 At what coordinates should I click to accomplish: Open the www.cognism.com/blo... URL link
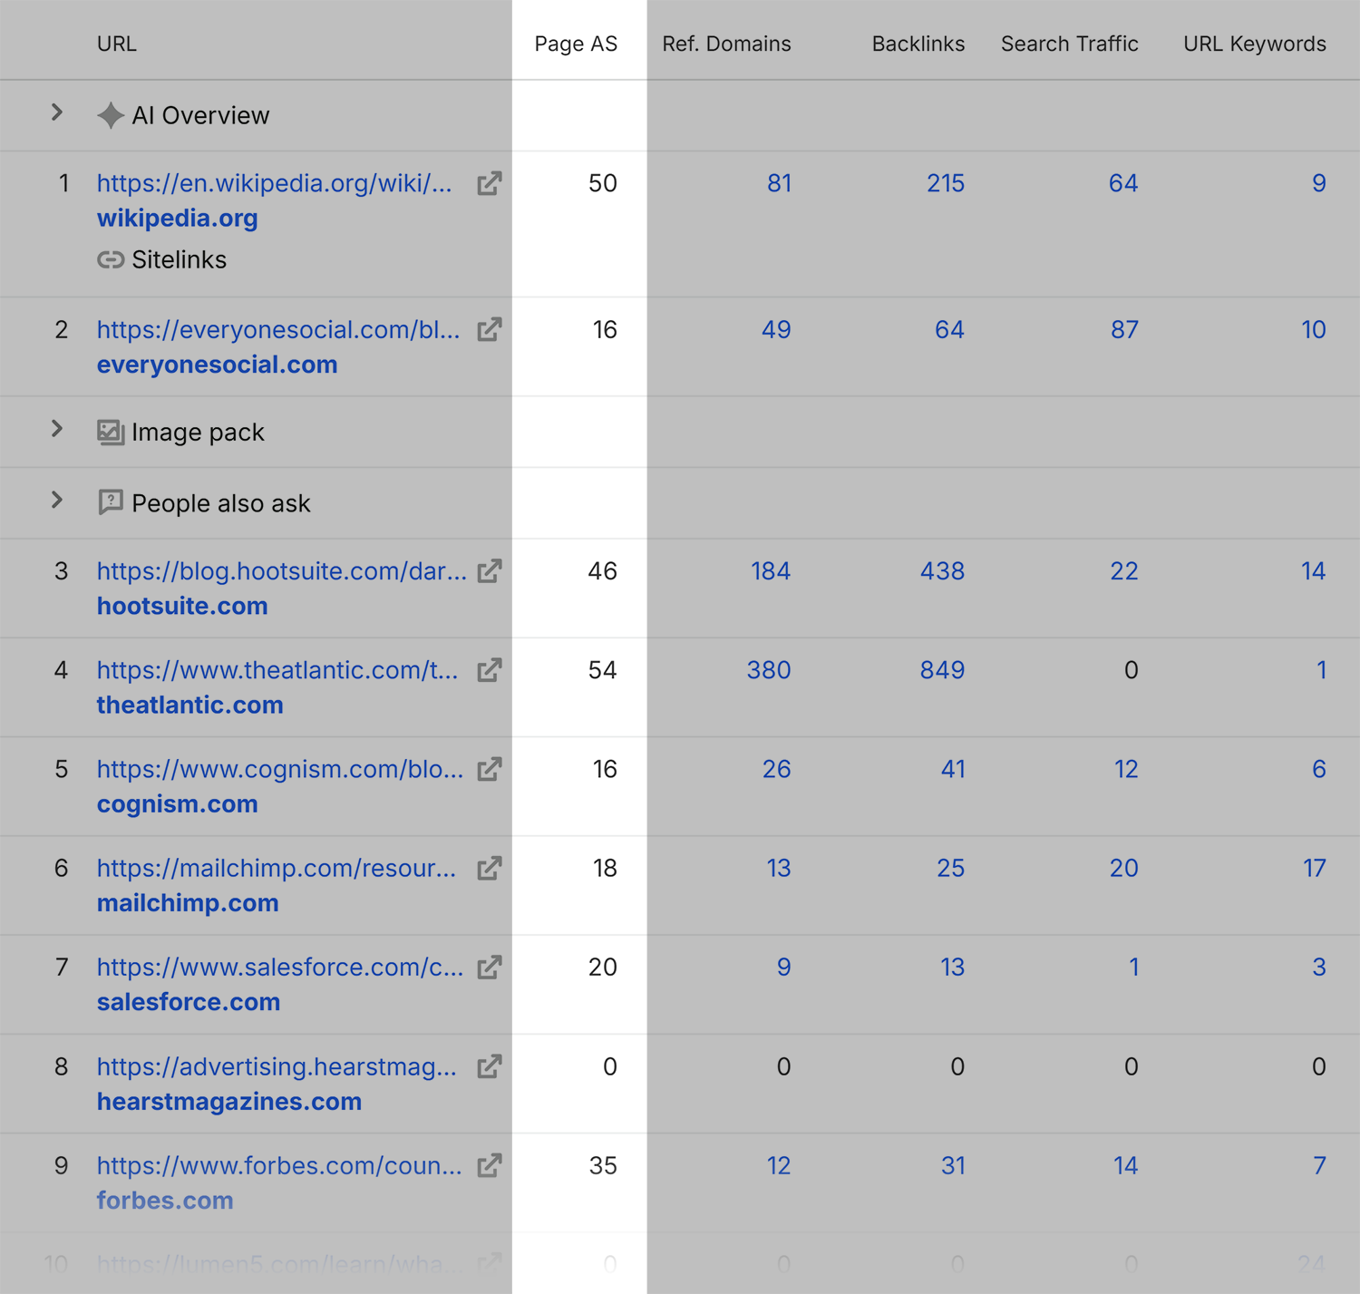(x=280, y=769)
